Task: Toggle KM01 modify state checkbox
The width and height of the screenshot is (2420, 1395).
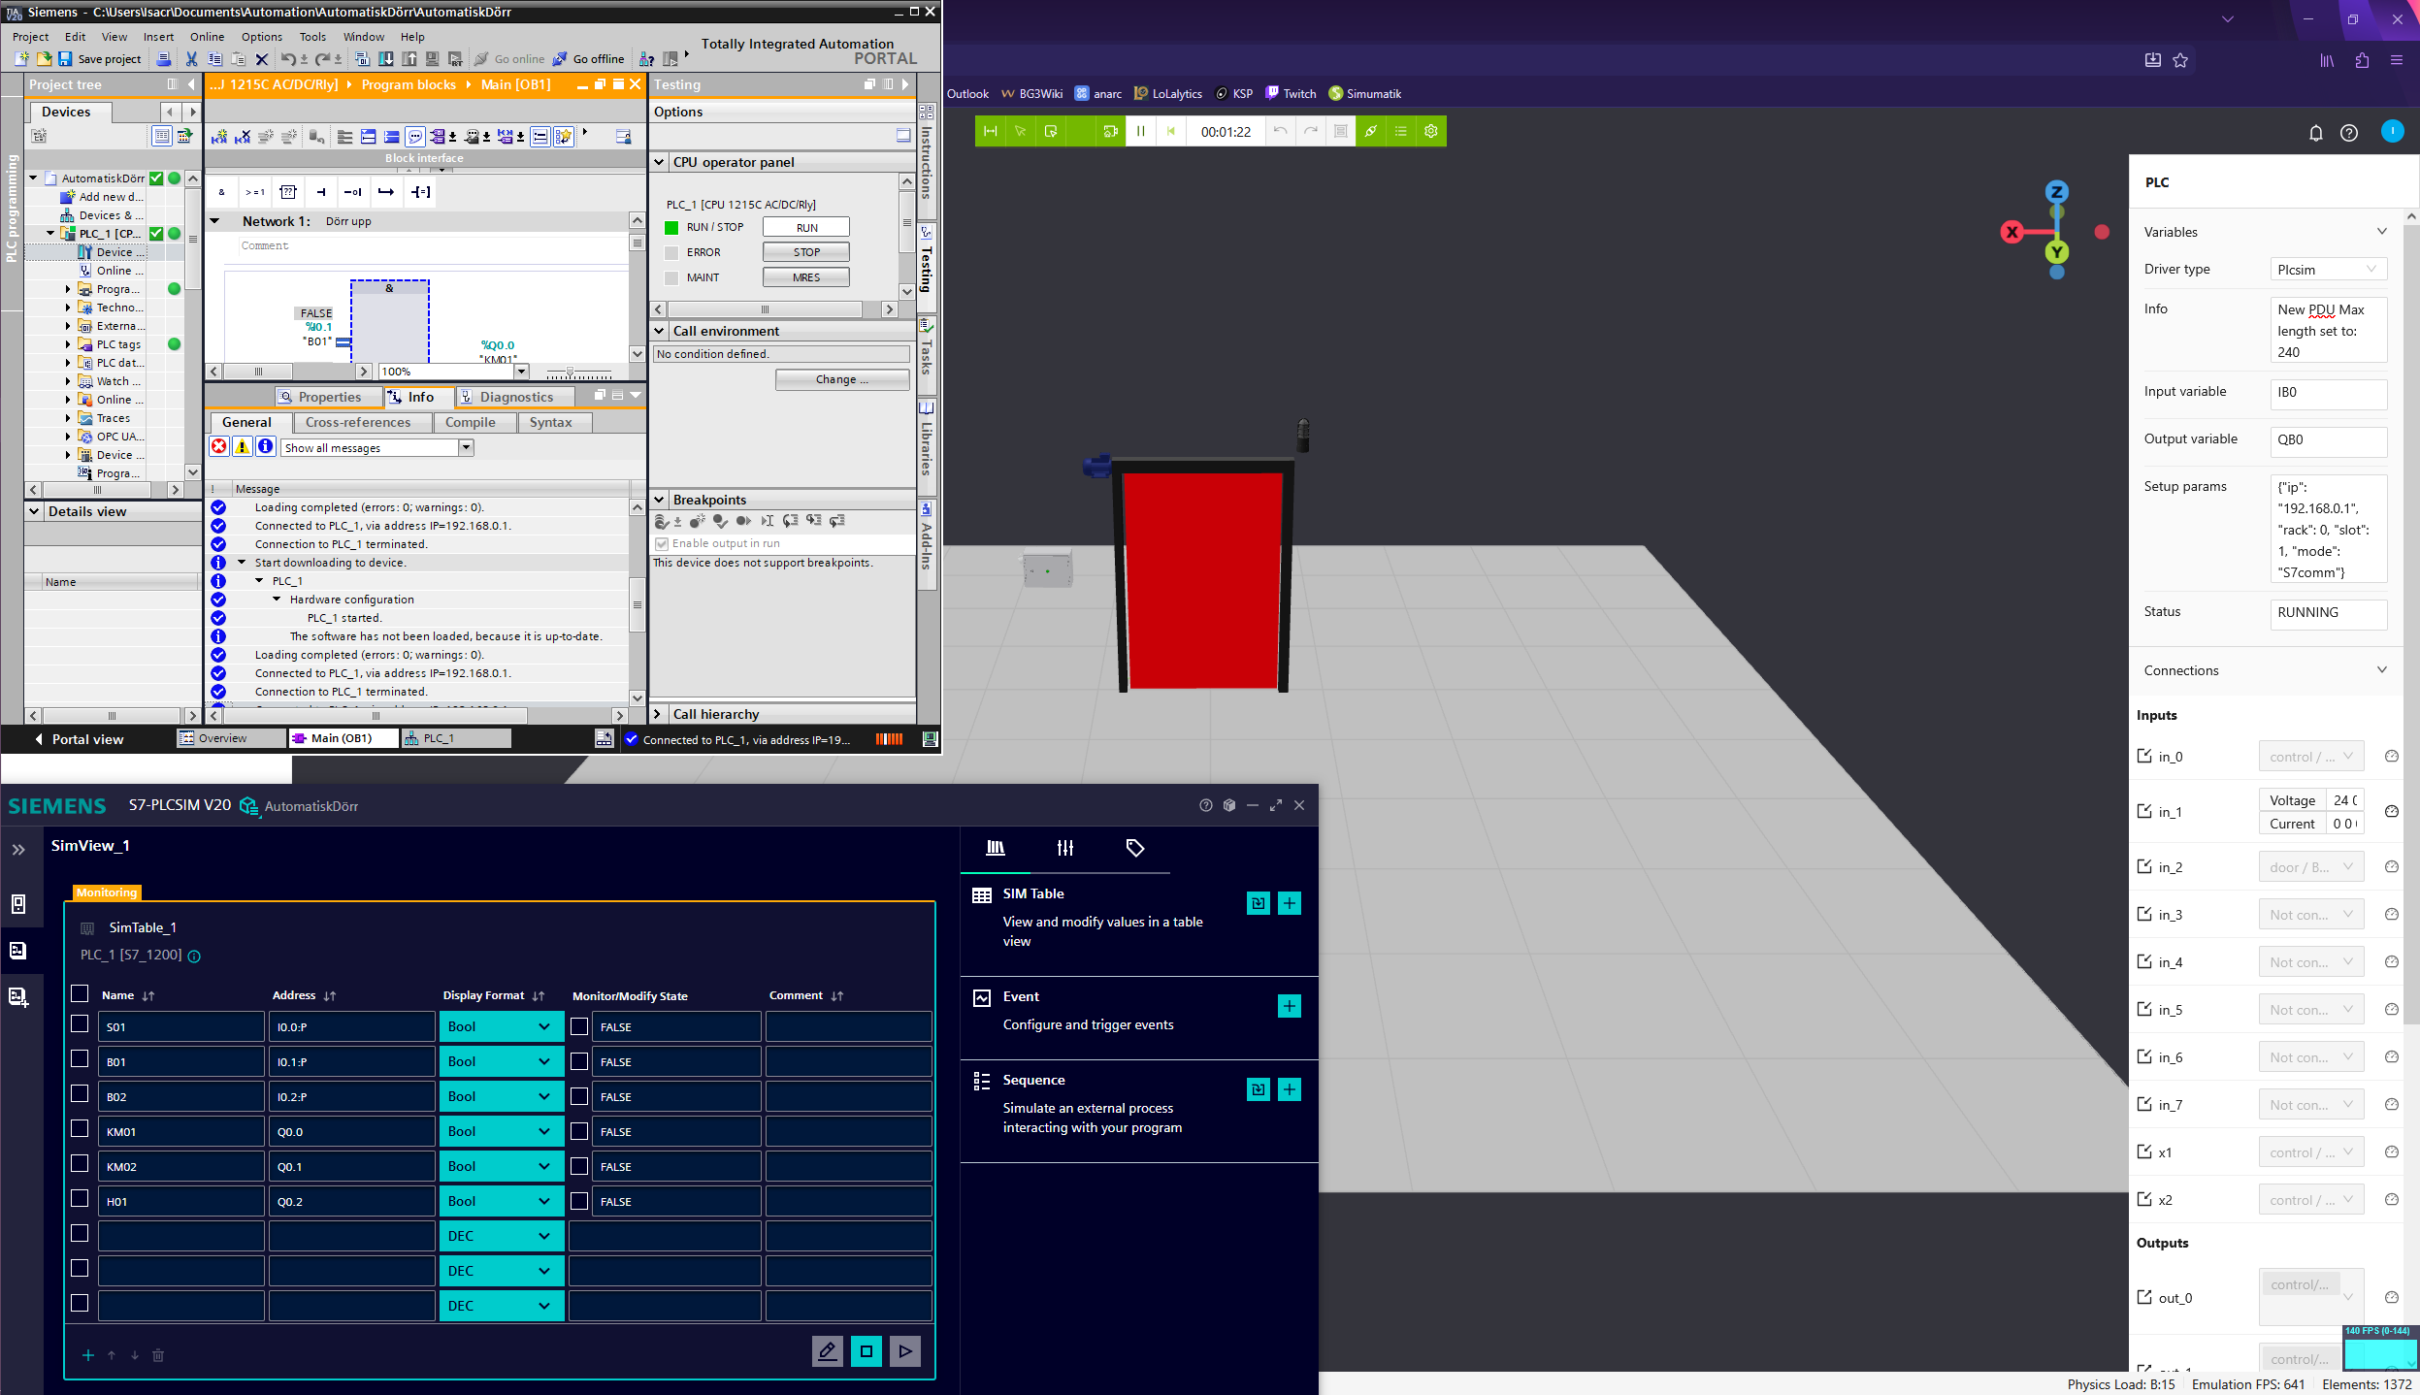Action: click(x=579, y=1131)
